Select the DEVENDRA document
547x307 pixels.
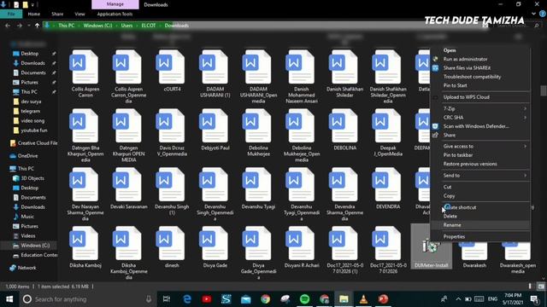point(388,188)
